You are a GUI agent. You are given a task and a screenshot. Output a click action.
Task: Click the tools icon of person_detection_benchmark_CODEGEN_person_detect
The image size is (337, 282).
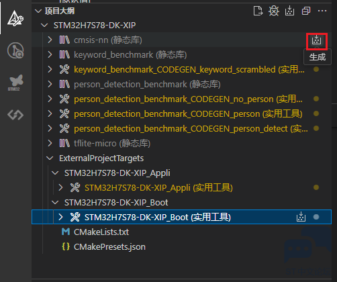tap(64, 128)
